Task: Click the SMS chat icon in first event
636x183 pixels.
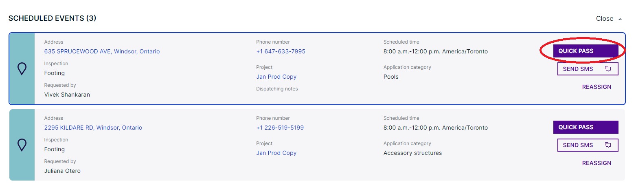Action: pos(608,69)
